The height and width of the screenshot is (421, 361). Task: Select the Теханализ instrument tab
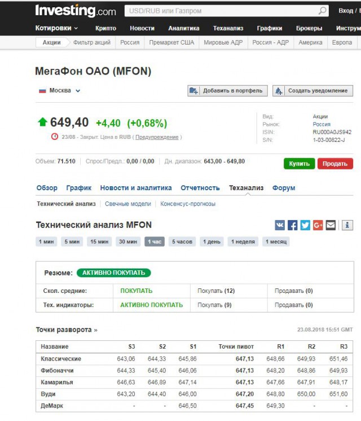click(x=246, y=188)
